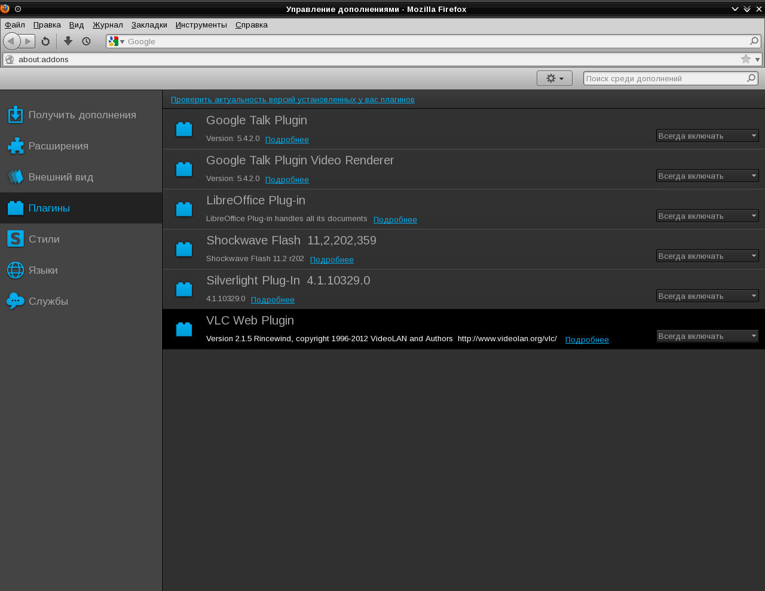Open Подробнее link for Google Talk Plugin
The height and width of the screenshot is (591, 765).
[287, 139]
